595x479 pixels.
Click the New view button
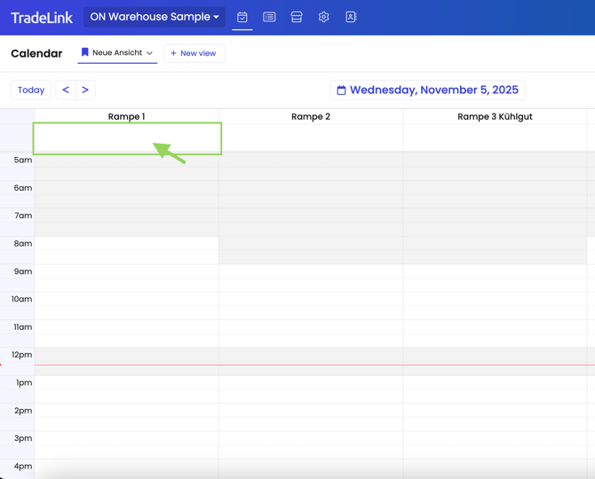click(x=194, y=53)
